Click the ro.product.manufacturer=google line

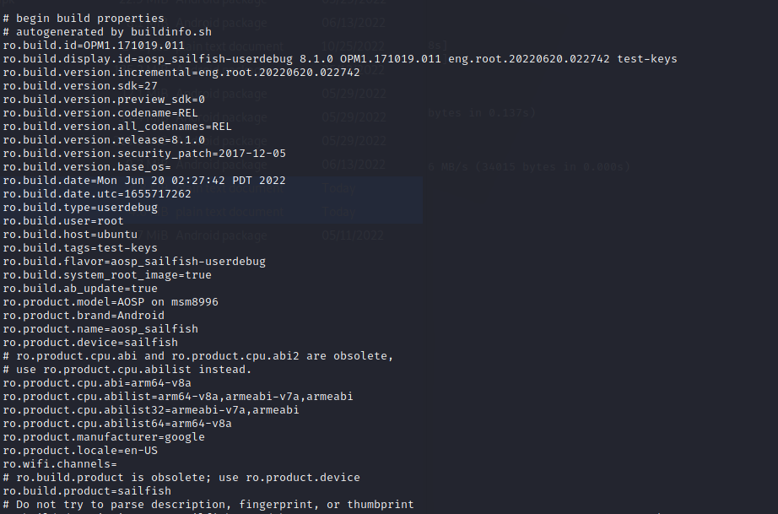(104, 436)
